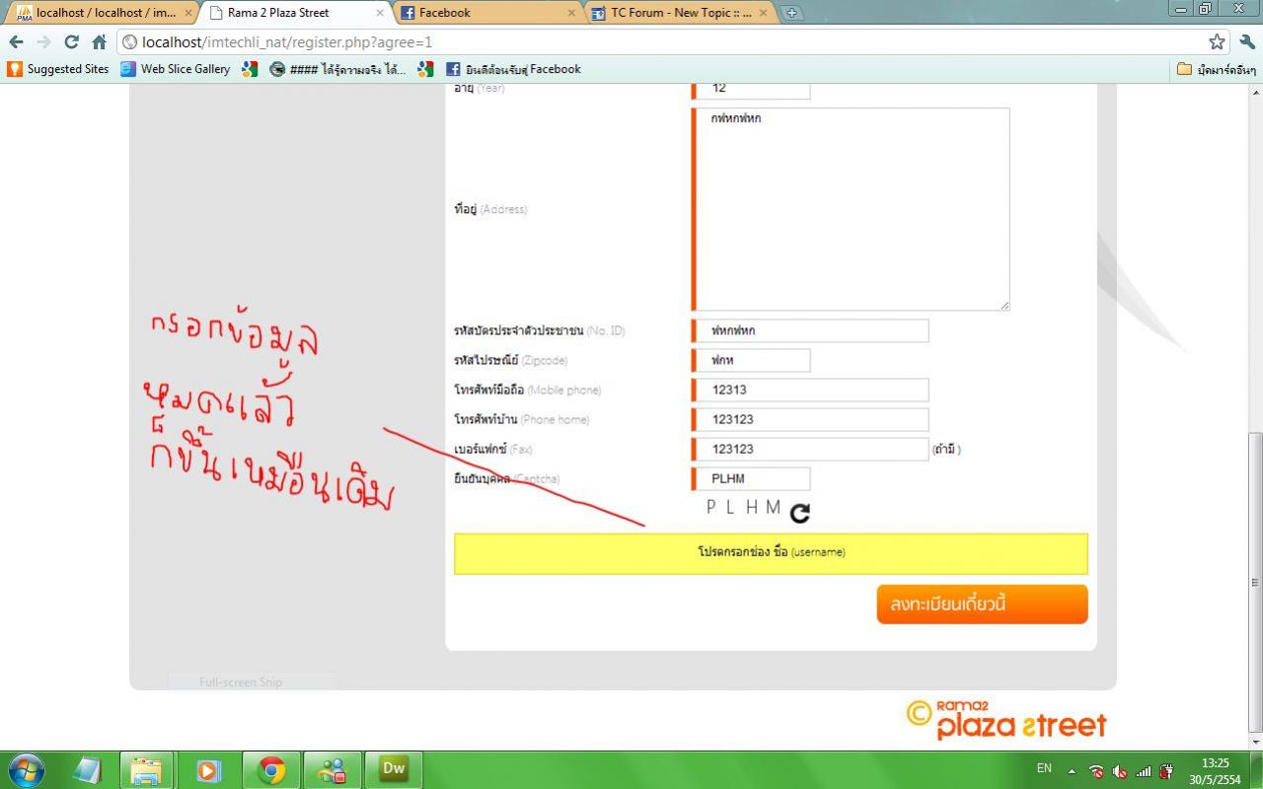1263x789 pixels.
Task: Open the bookmark starting with ####
Action: click(x=337, y=69)
